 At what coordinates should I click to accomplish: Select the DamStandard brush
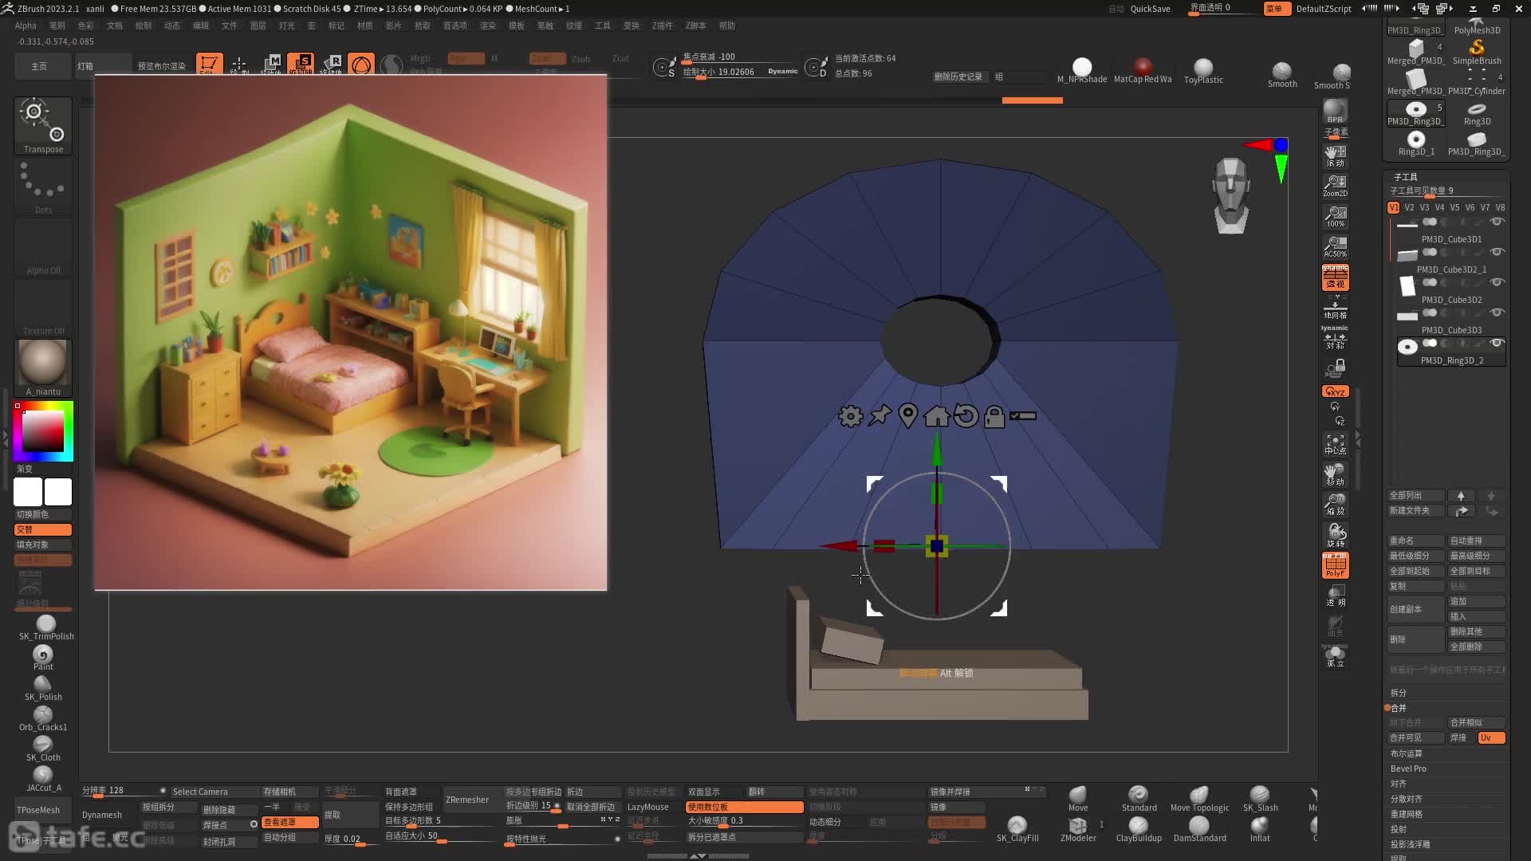[x=1199, y=829]
